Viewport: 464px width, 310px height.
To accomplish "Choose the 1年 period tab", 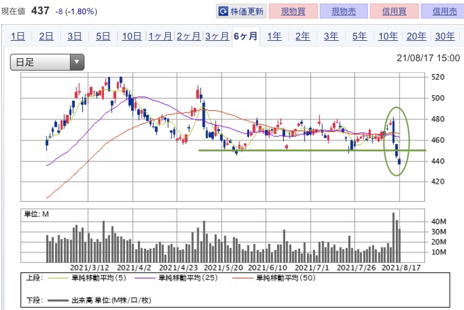I will click(274, 36).
